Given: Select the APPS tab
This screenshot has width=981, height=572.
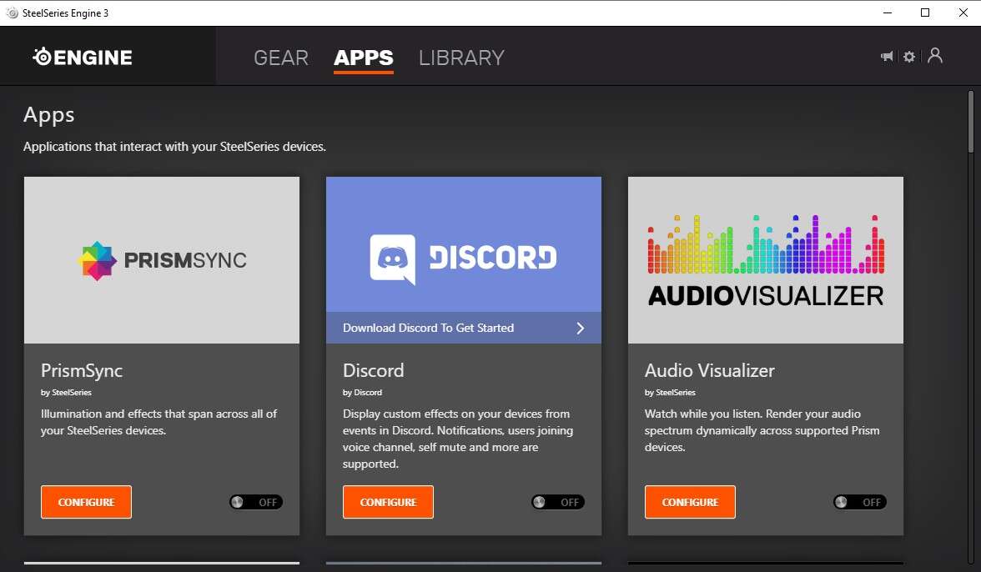Looking at the screenshot, I should 363,58.
